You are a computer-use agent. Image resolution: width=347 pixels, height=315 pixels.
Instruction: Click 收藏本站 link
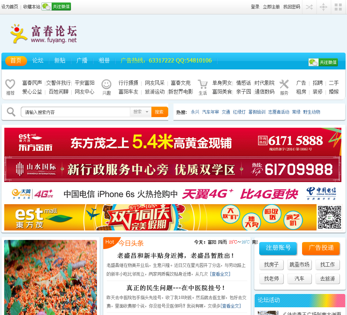pos(32,7)
